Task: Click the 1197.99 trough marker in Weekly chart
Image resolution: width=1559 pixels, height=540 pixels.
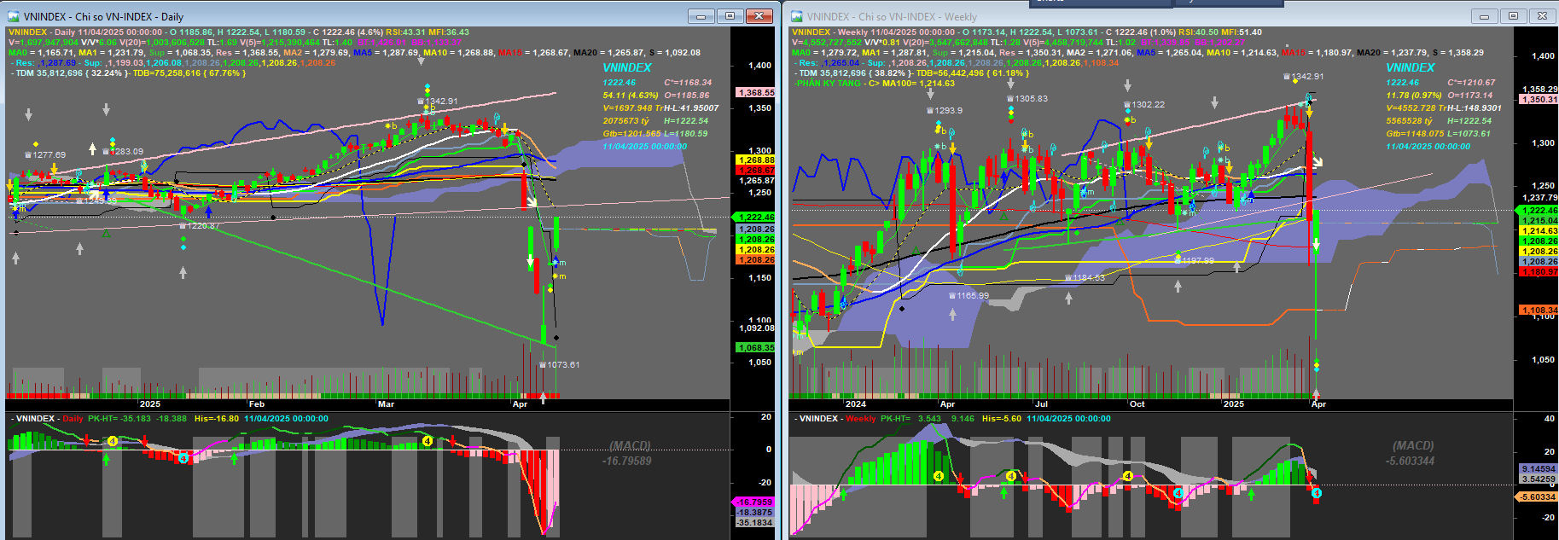Action: coord(1194,261)
